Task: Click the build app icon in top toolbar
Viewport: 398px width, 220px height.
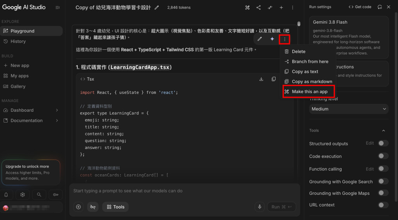Action: [x=247, y=8]
